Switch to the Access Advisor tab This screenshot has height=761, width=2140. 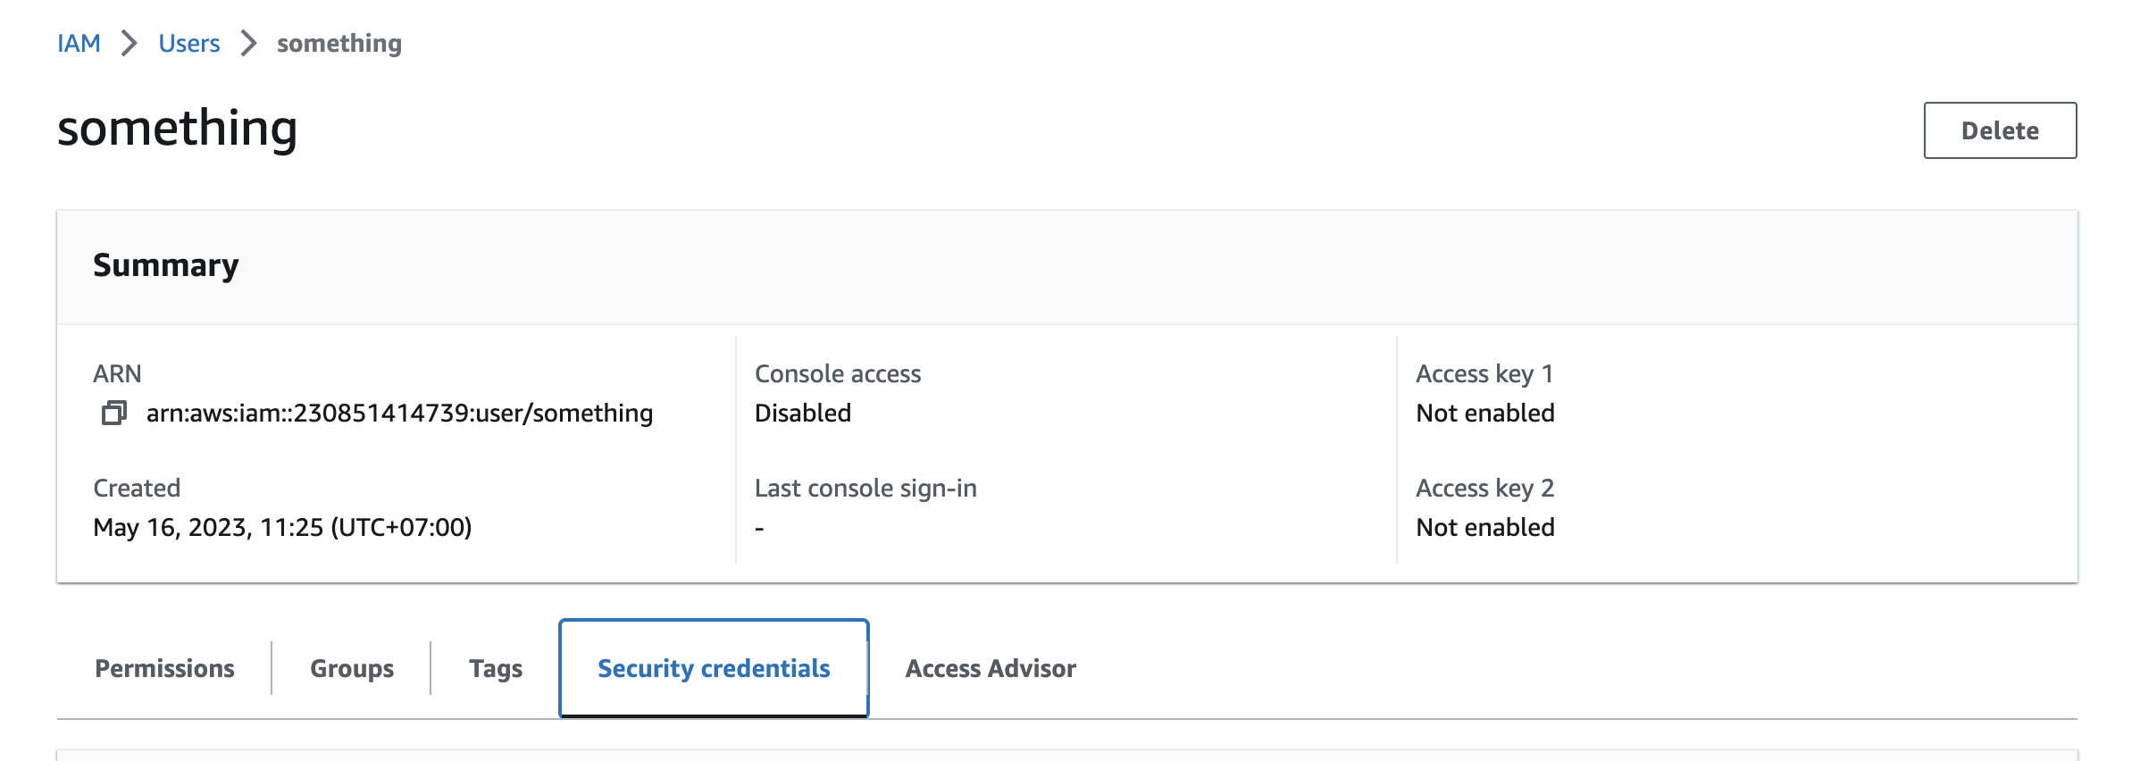coord(991,667)
